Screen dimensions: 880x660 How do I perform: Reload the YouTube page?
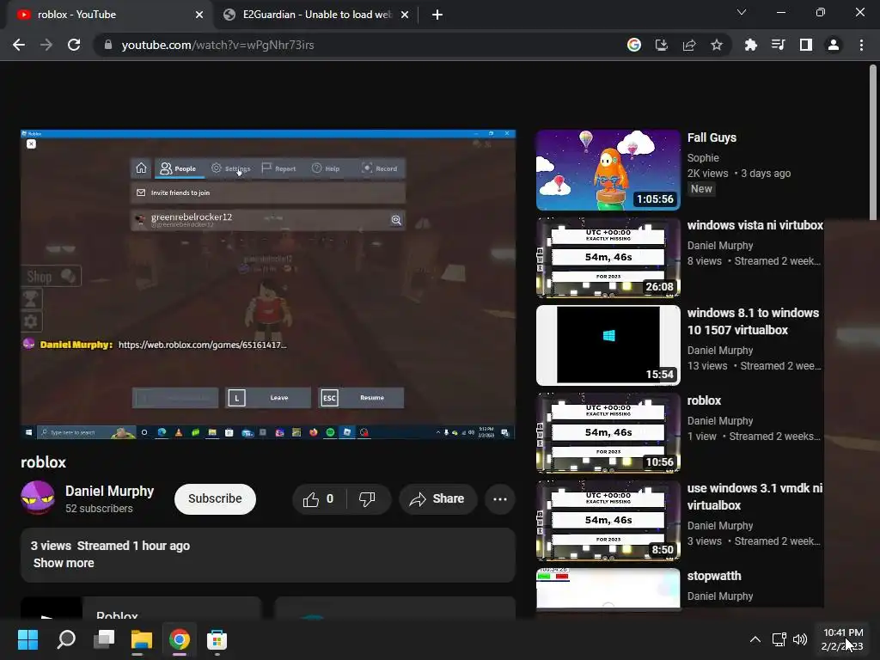(x=74, y=45)
